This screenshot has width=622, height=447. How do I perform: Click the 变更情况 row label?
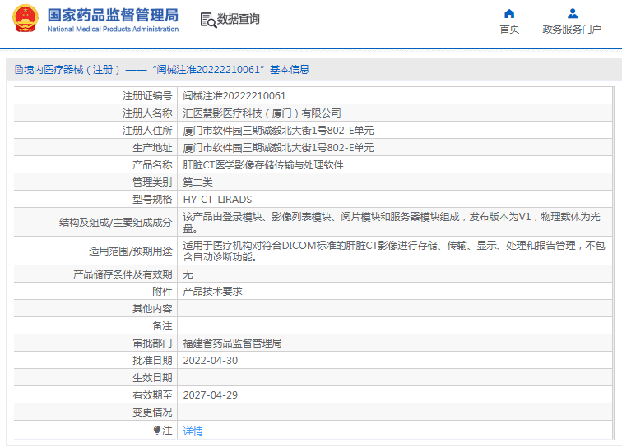[x=152, y=412]
